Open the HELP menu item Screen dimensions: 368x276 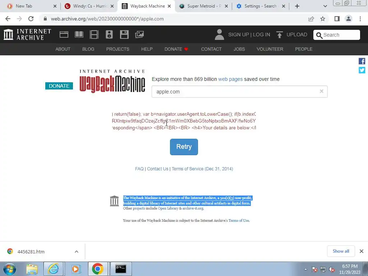(x=147, y=49)
